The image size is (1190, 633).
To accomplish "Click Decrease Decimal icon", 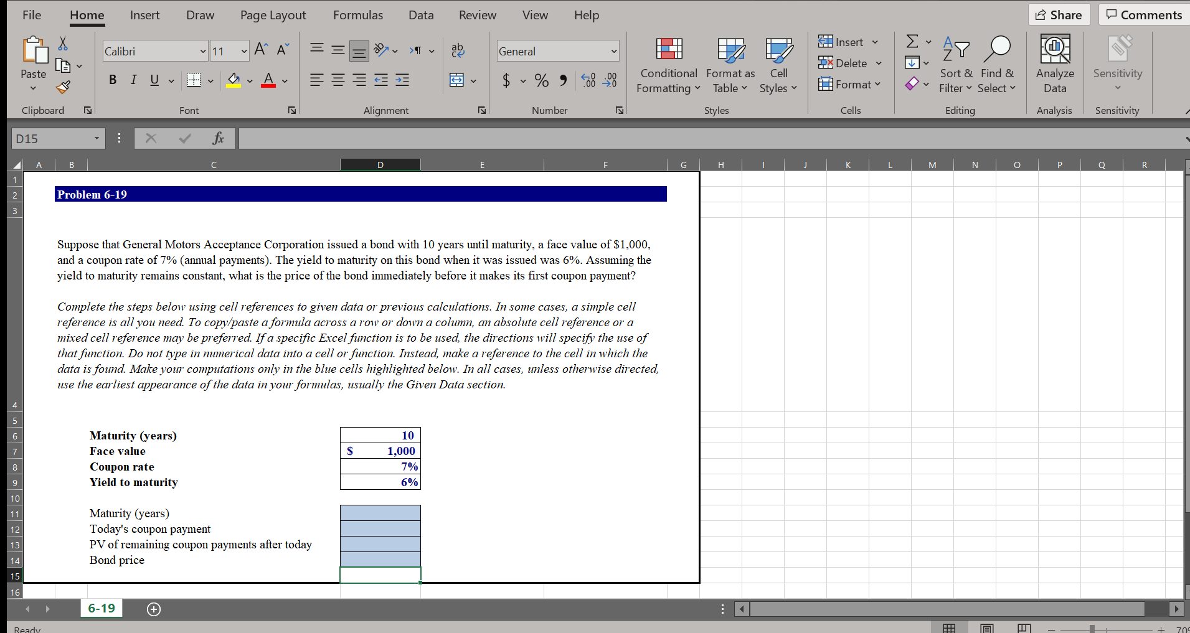I will pos(610,80).
